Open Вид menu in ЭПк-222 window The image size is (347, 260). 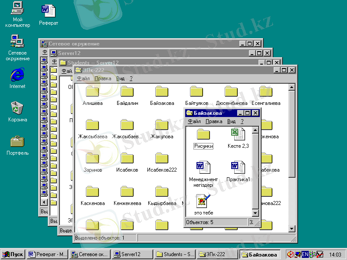click(x=120, y=78)
